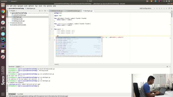The height and width of the screenshot is (97, 173).
Task: Choose json.Number completion suggestion
Action: tap(78, 53)
